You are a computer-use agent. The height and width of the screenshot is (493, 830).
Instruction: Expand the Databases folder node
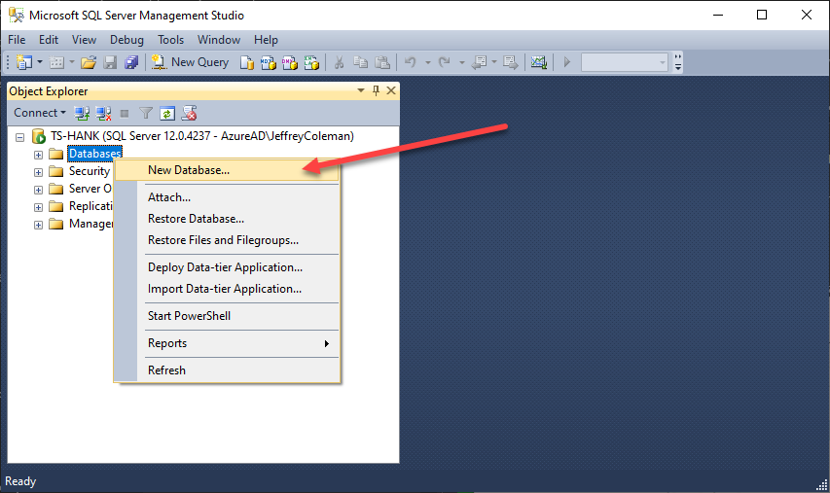38,155
